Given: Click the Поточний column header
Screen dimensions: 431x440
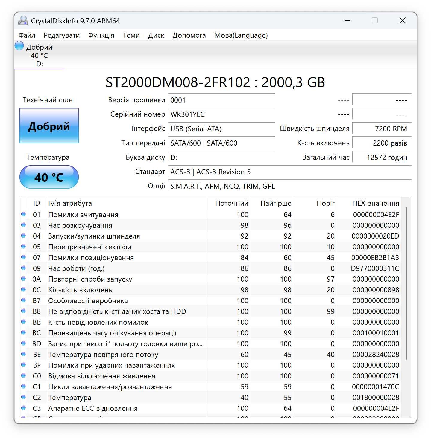Looking at the screenshot, I should coord(229,203).
